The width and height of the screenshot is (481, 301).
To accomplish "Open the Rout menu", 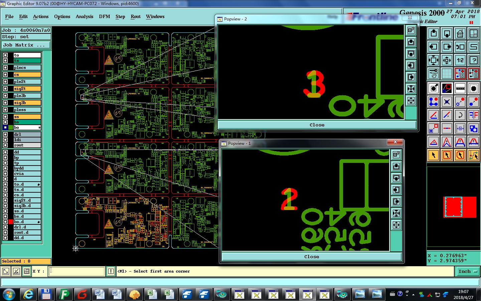I will coord(136,16).
